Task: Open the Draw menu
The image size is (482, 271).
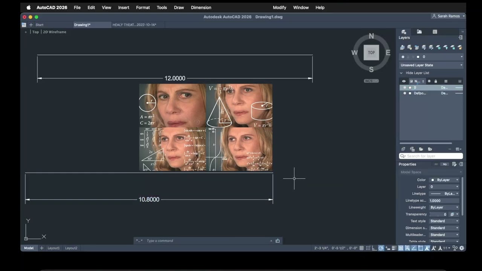Action: [x=179, y=8]
